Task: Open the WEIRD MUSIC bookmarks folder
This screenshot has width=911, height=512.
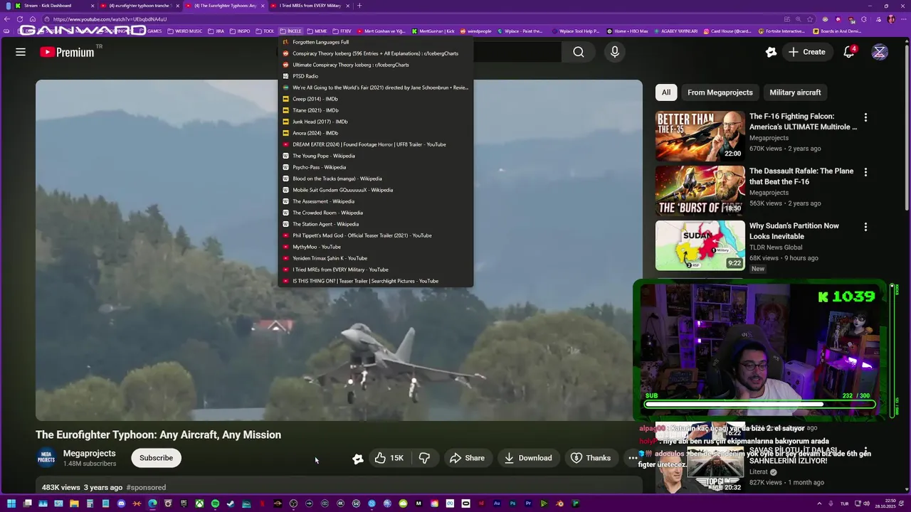Action: 184,31
